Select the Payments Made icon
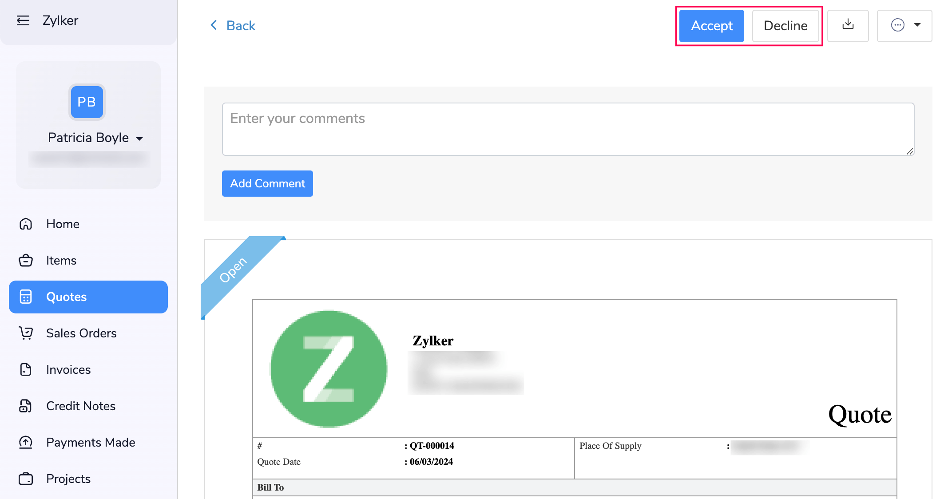Image resolution: width=944 pixels, height=499 pixels. click(26, 442)
